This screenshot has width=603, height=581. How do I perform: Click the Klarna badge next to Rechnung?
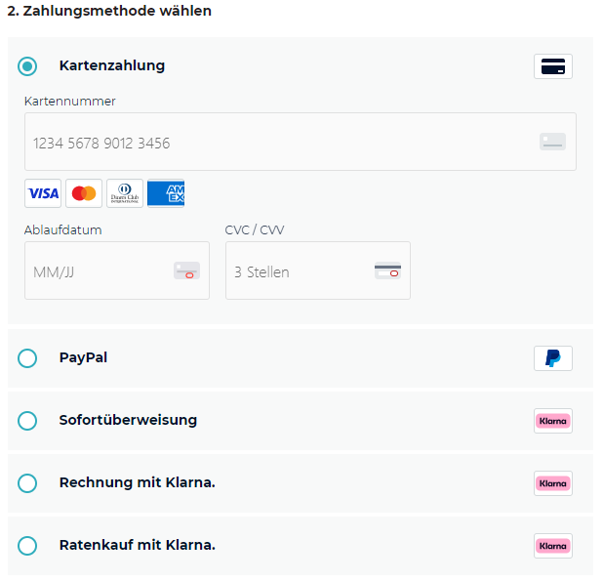tap(553, 483)
